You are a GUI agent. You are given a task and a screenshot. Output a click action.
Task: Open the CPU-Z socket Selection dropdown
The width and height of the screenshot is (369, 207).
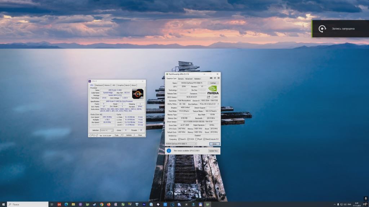point(107,130)
